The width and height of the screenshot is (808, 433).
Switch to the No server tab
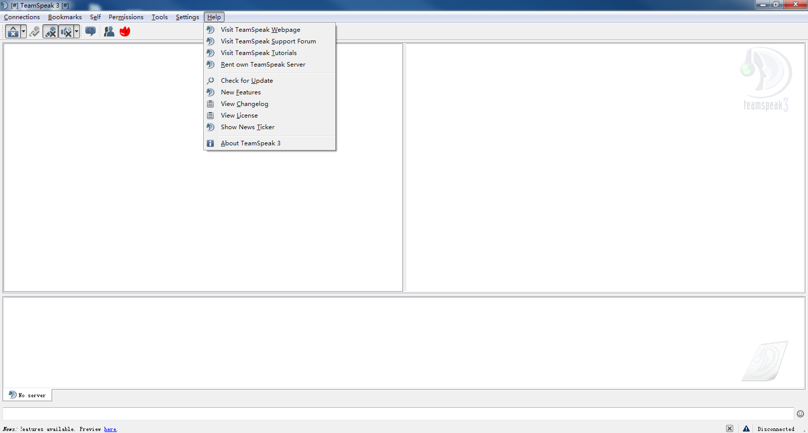tap(28, 395)
